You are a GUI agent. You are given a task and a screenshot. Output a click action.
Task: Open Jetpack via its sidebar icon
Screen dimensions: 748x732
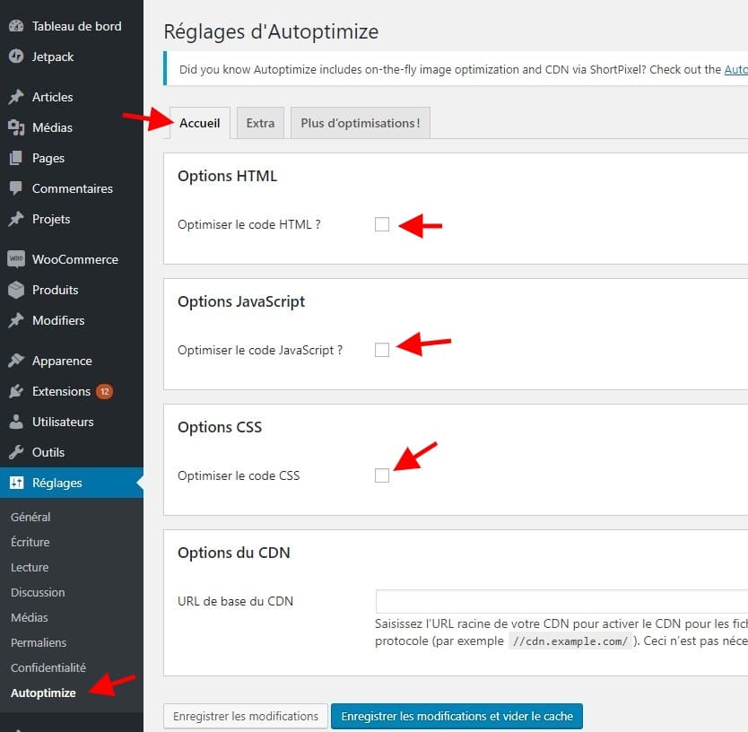tap(16, 57)
